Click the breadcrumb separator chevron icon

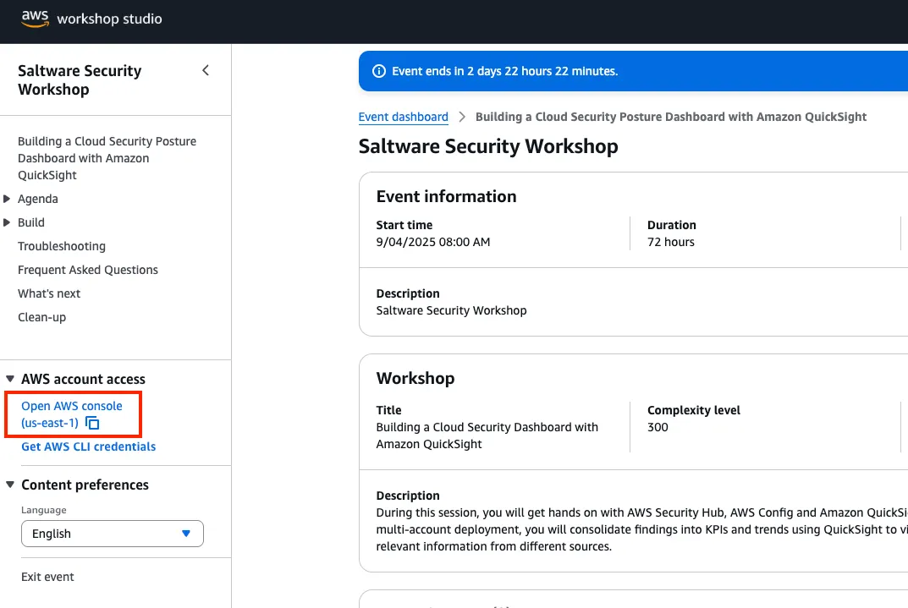tap(462, 117)
